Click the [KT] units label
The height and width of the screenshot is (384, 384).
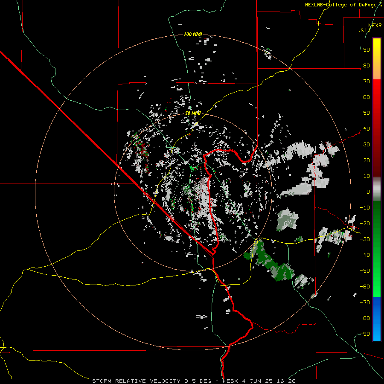pyautogui.click(x=364, y=29)
